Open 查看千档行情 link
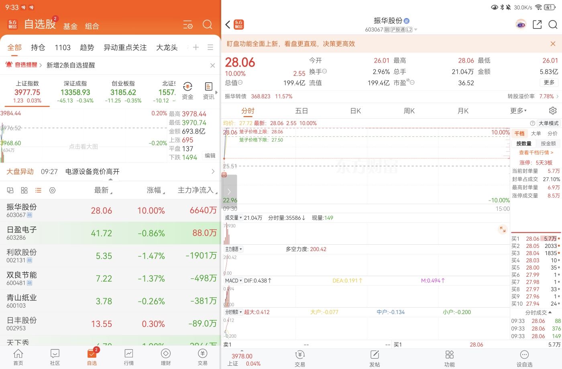Screen dimensions: 562x369 (536, 153)
